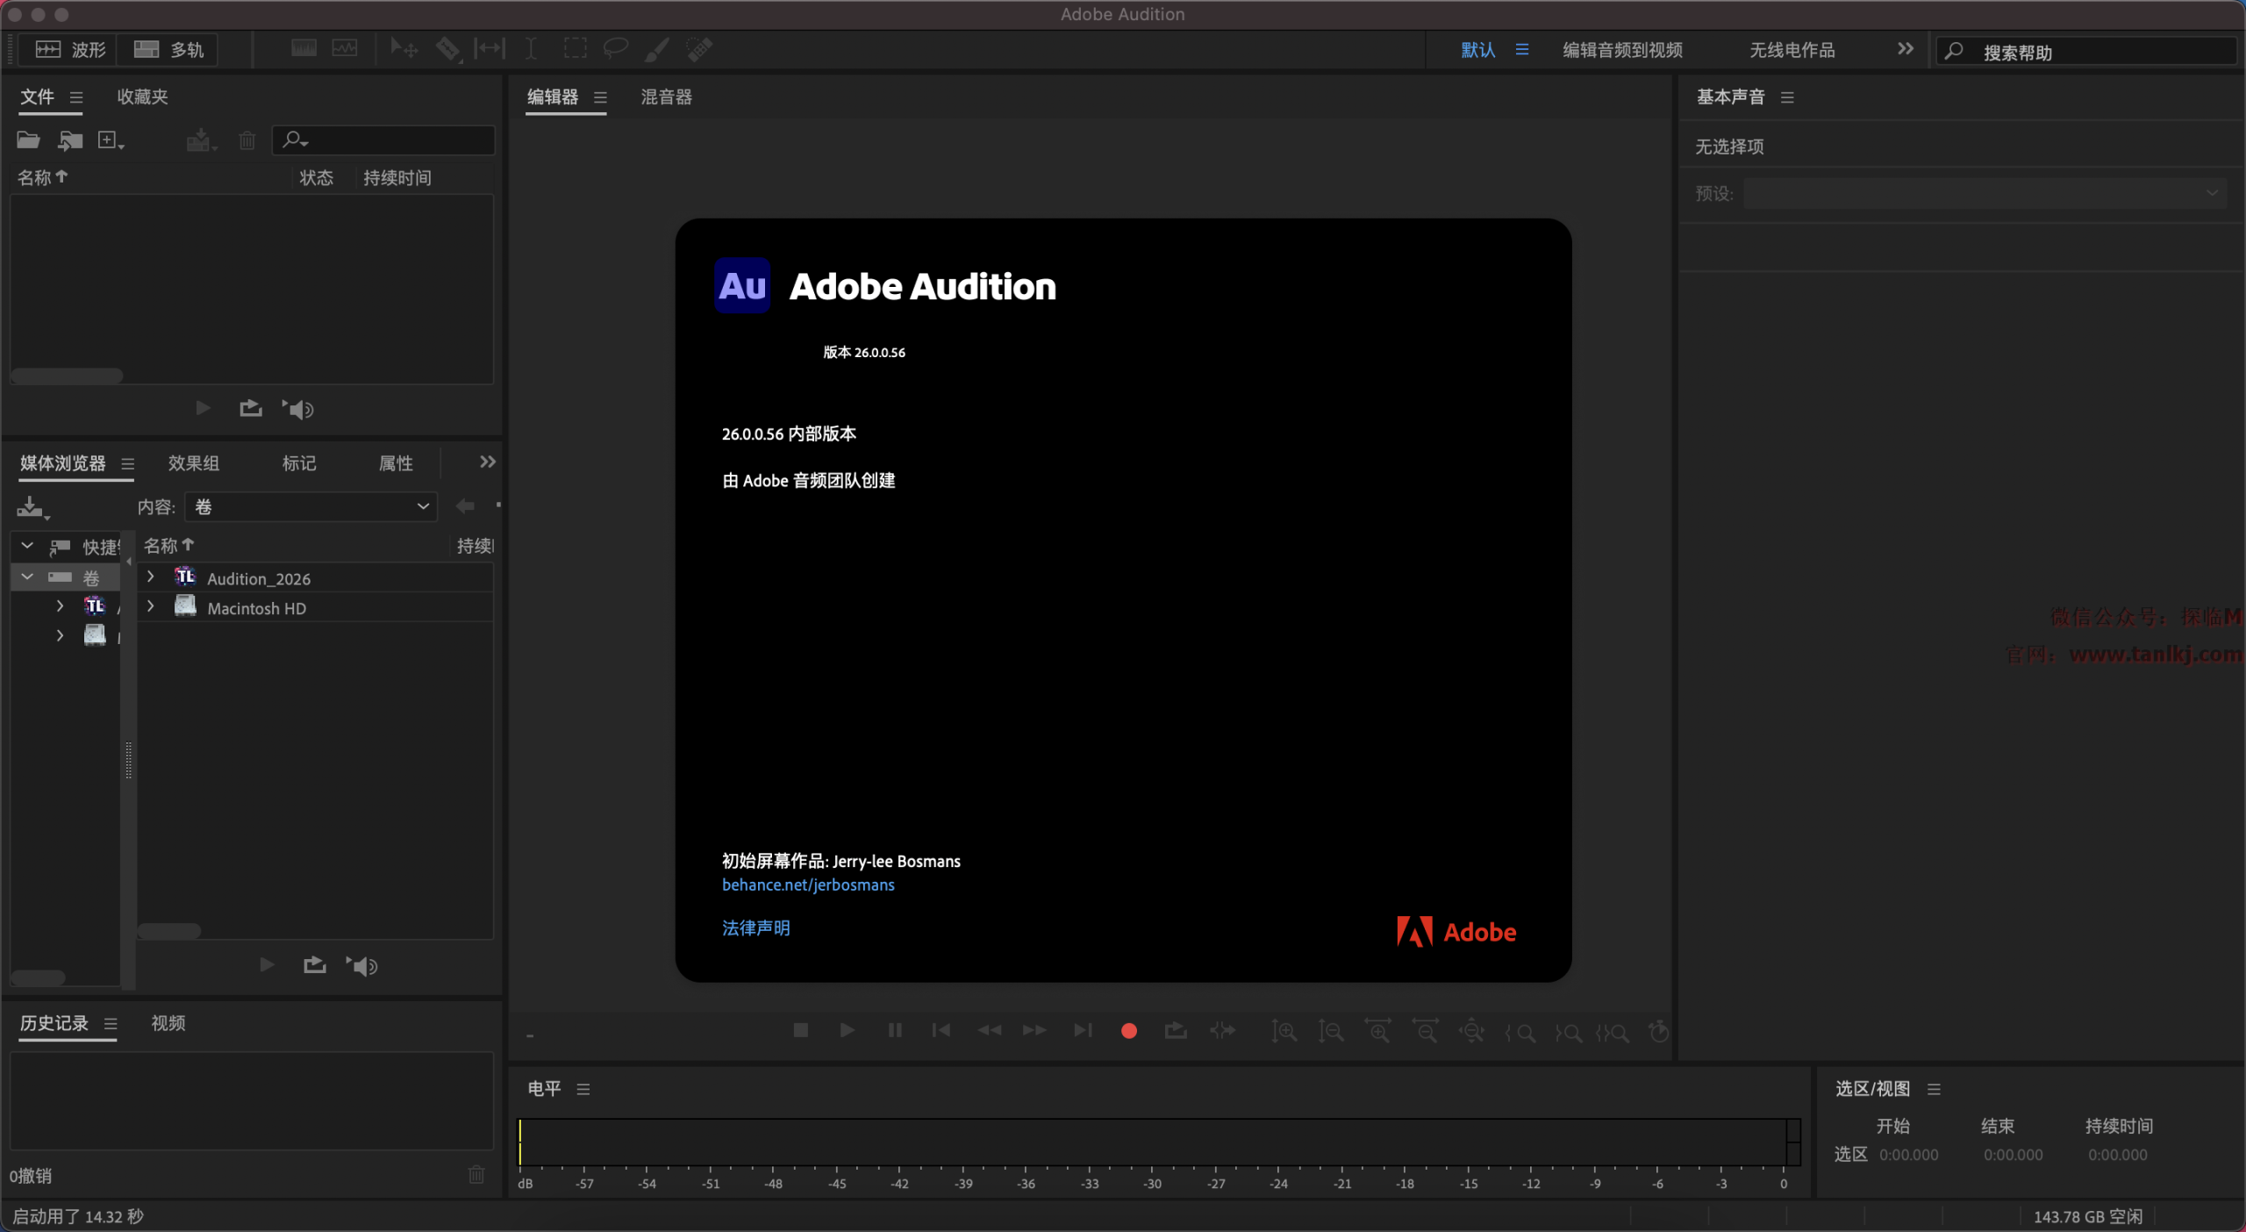The width and height of the screenshot is (2246, 1232).
Task: Click the Zoom In Amplitude icon
Action: 1284,1032
